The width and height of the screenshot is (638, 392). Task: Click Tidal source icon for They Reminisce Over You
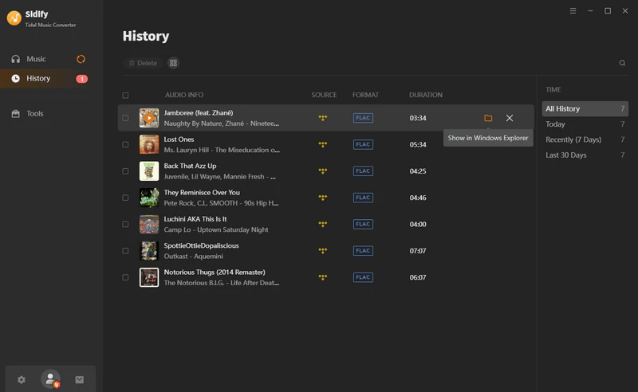click(323, 198)
